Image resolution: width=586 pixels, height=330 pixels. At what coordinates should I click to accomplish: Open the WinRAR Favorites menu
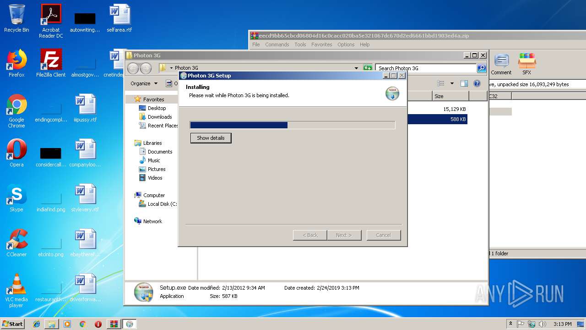pos(322,44)
